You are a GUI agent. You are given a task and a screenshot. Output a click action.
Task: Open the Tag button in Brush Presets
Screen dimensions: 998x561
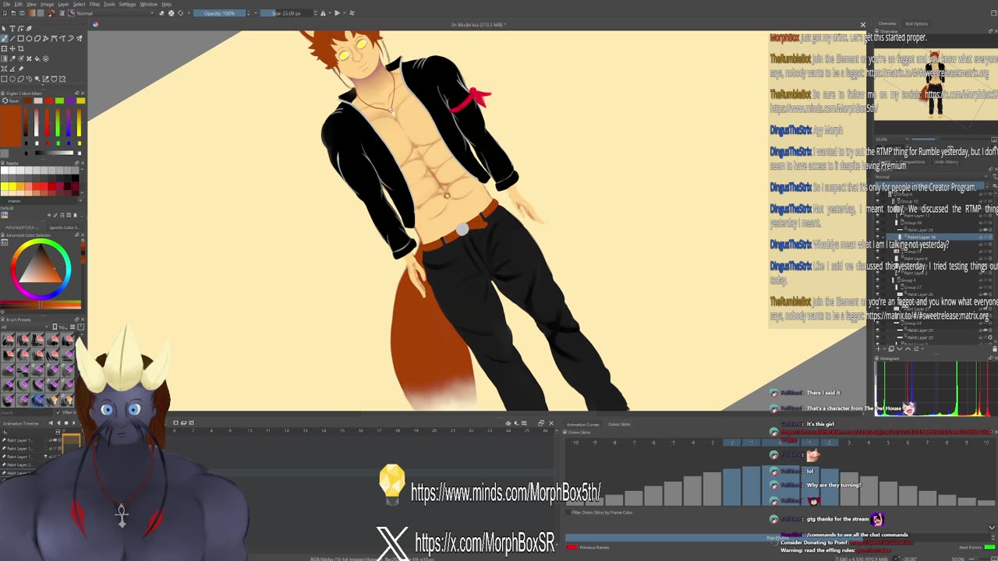pos(61,326)
